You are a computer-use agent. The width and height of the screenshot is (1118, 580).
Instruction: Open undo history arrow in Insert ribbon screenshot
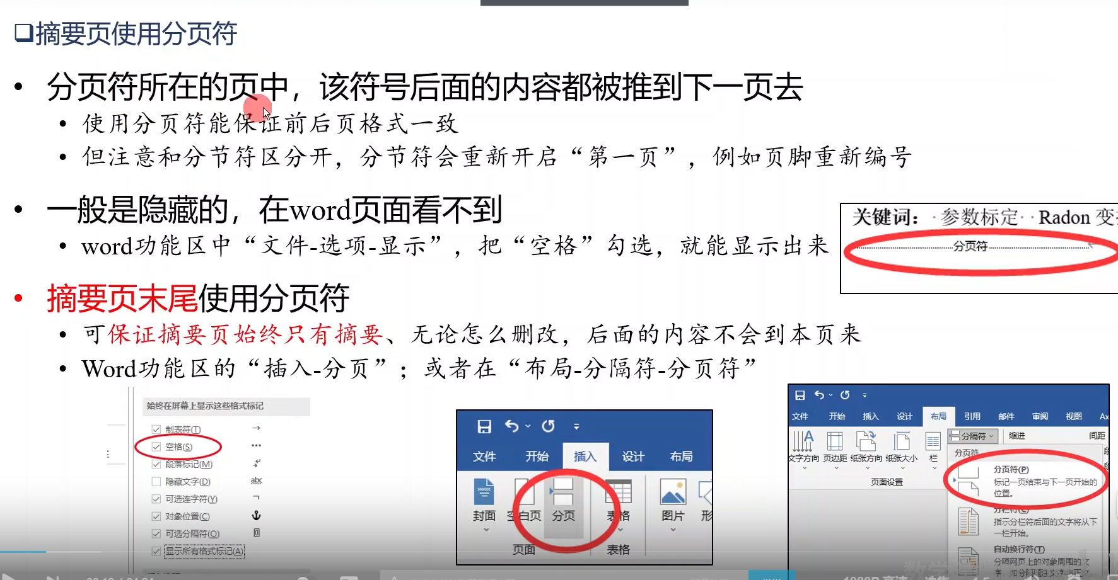pyautogui.click(x=528, y=426)
